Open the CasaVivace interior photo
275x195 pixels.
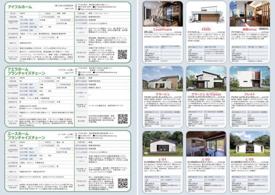[x=162, y=14]
